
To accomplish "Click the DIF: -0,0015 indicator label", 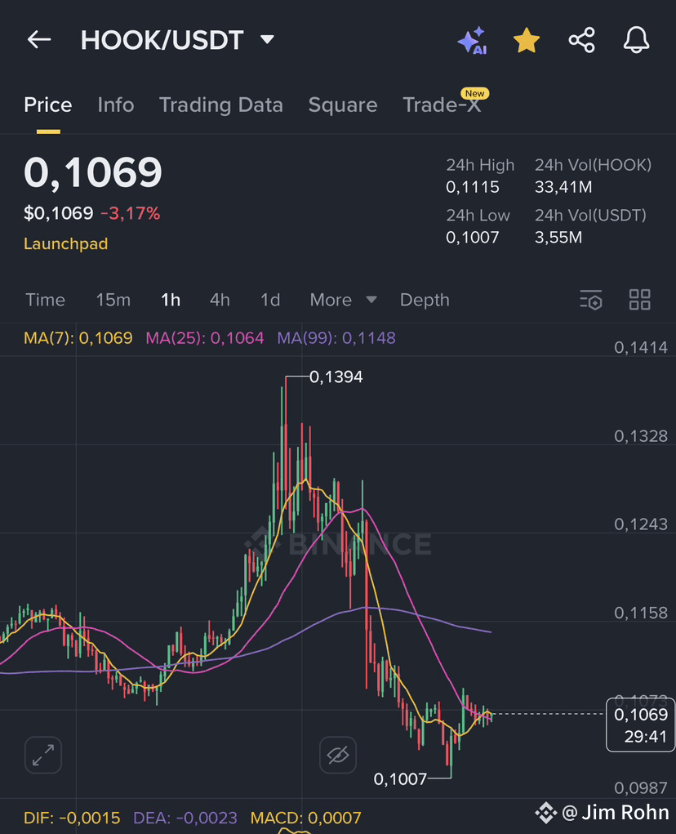I will [x=73, y=818].
